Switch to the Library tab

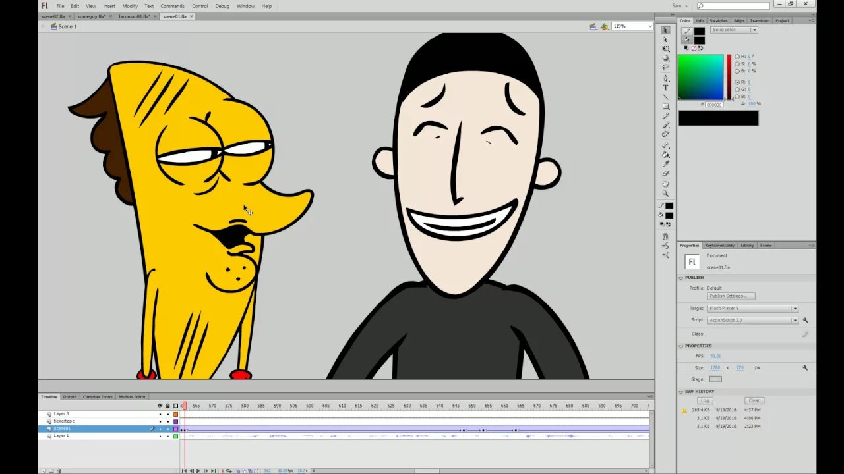747,245
